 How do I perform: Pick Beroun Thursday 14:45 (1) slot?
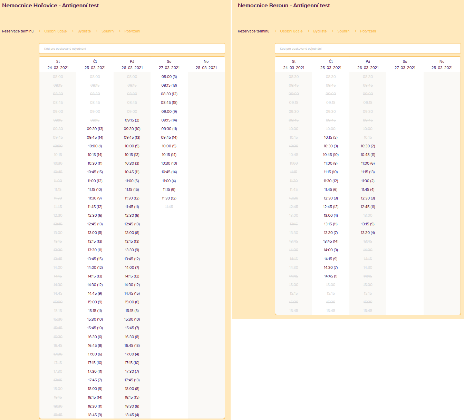pyautogui.click(x=331, y=276)
